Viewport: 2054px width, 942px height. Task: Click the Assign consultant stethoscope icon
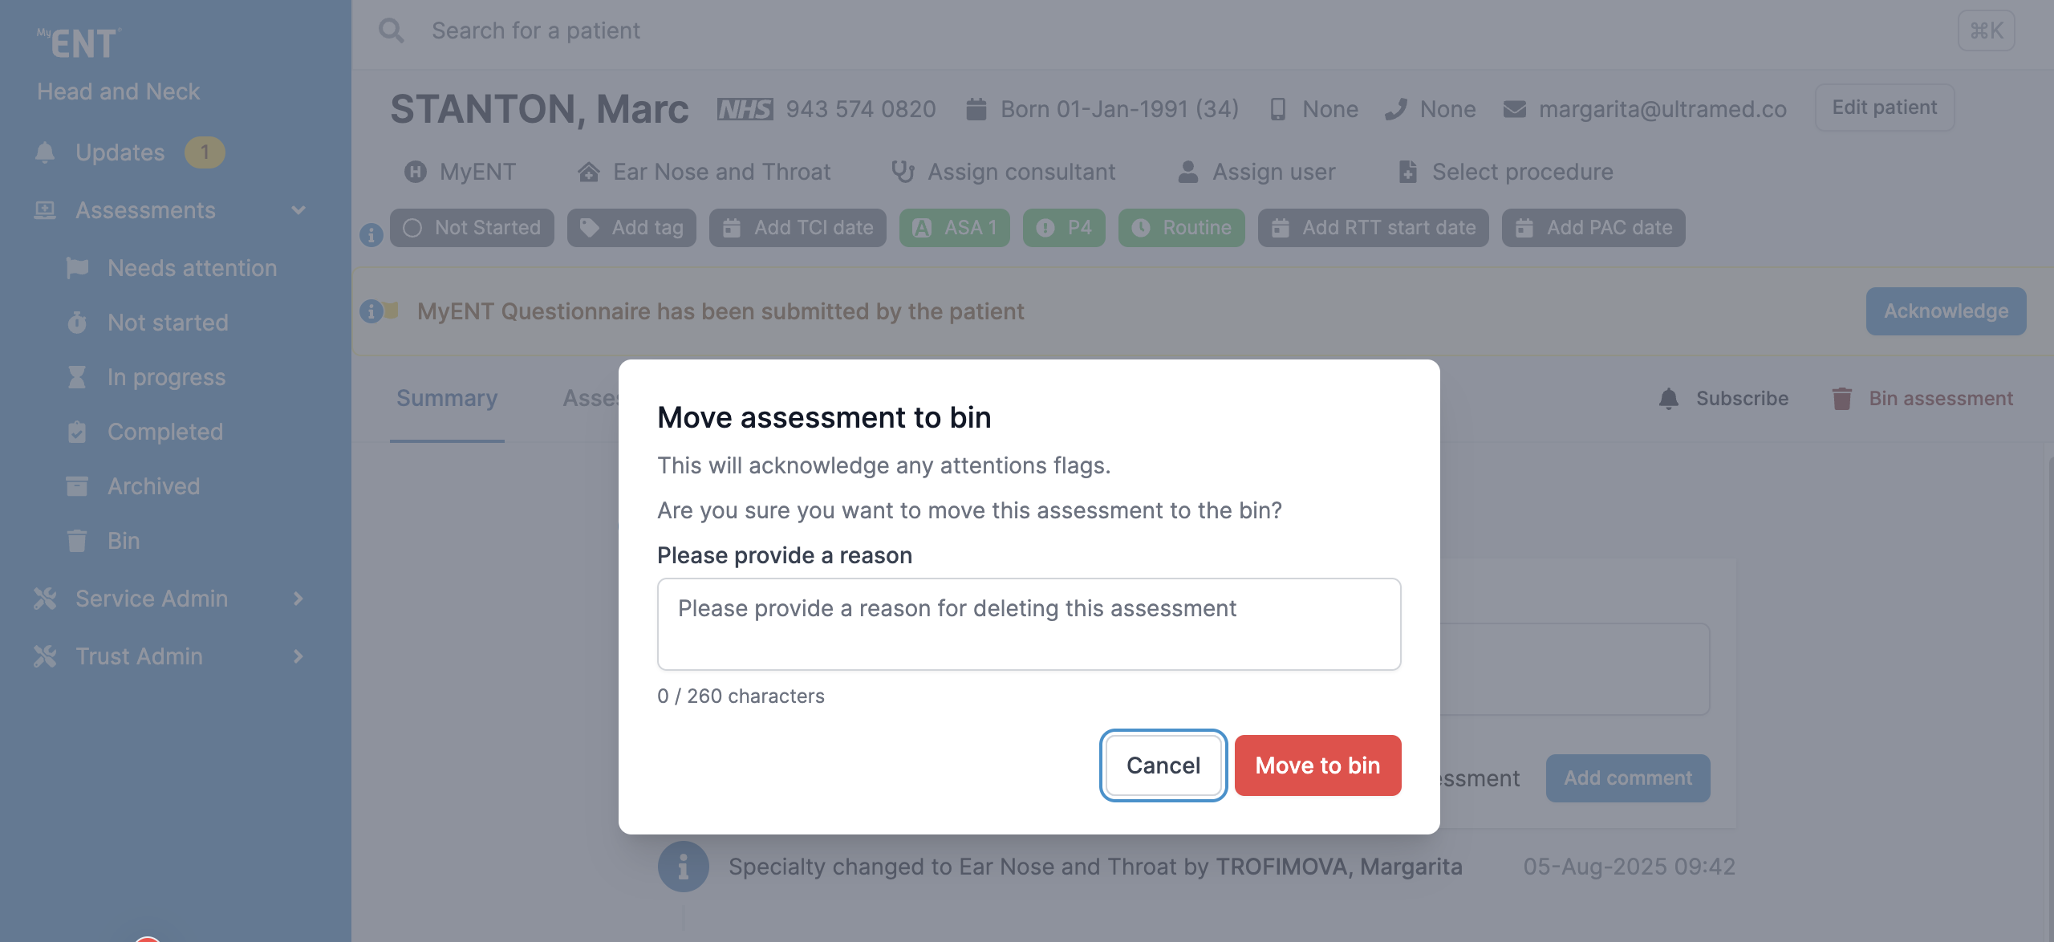point(903,172)
